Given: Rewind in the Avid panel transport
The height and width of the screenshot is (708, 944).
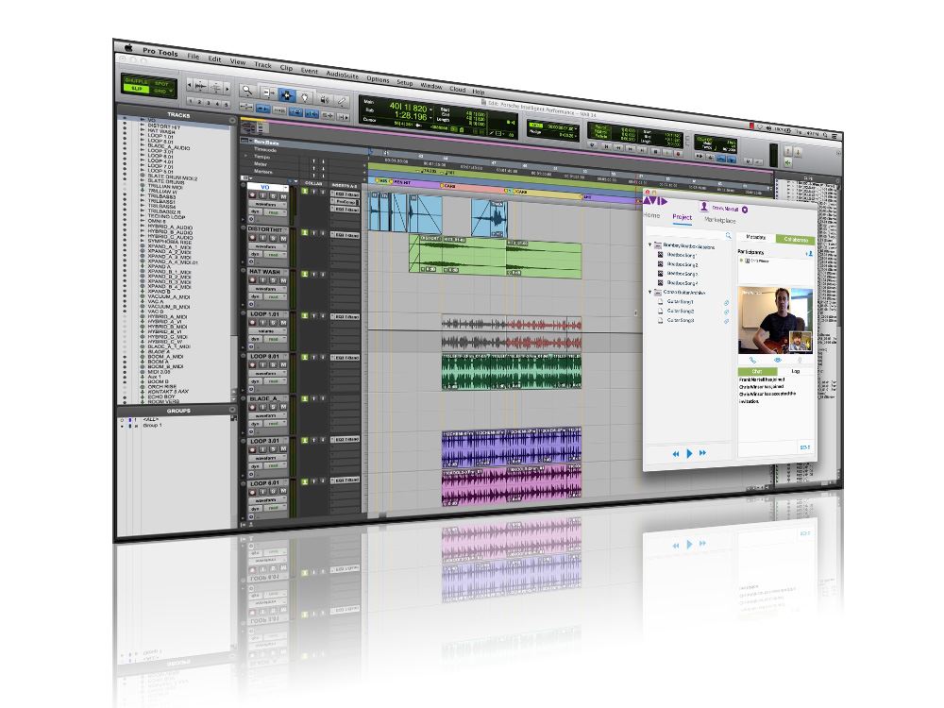Looking at the screenshot, I should click(676, 453).
